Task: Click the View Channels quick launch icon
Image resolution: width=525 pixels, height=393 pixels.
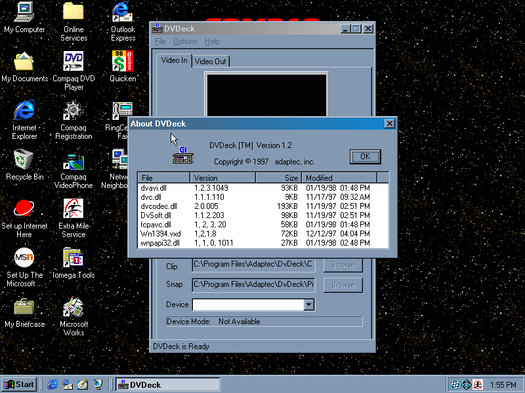Action: point(98,384)
